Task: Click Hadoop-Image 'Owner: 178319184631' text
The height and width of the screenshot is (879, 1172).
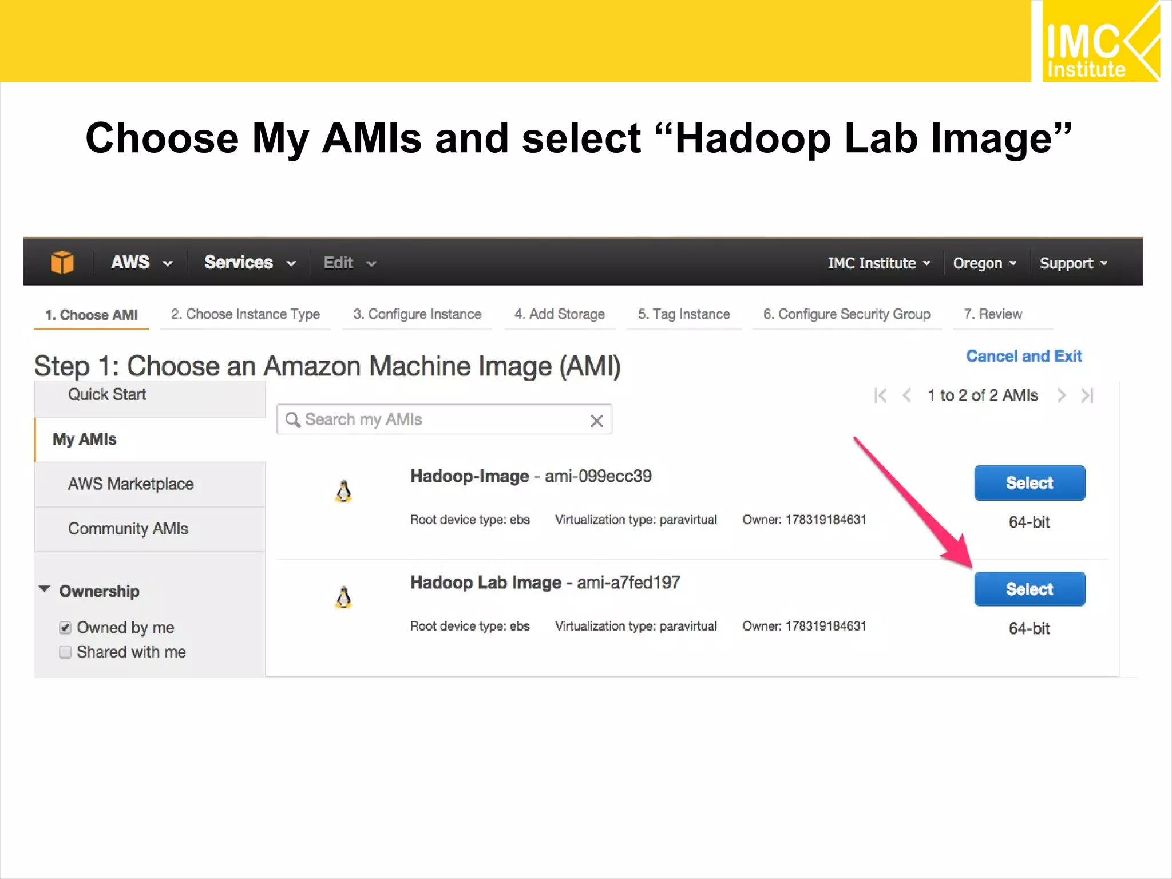Action: tap(804, 520)
